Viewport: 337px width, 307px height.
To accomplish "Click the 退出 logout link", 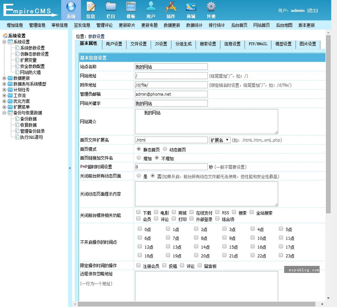I will coord(312,11).
